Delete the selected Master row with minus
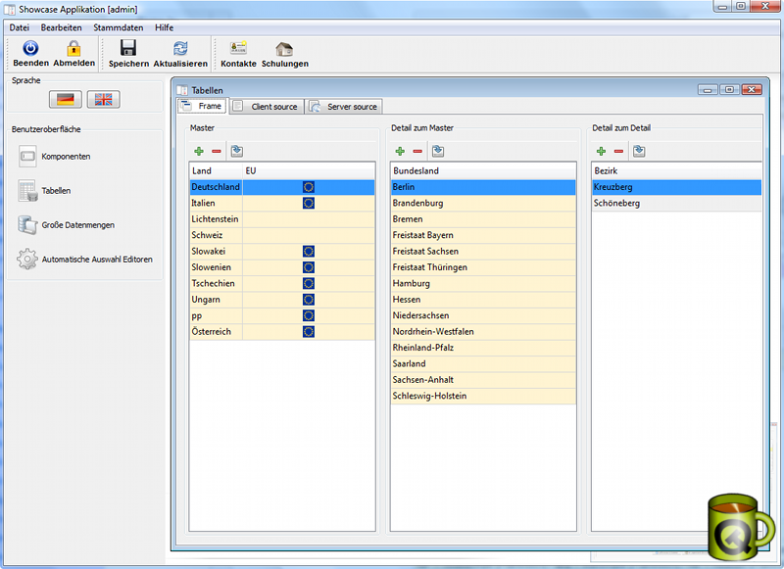 tap(217, 152)
